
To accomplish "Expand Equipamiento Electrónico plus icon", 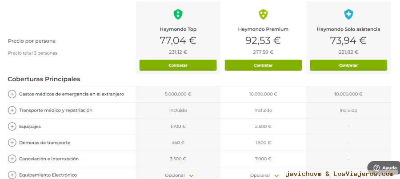I will point(12,175).
